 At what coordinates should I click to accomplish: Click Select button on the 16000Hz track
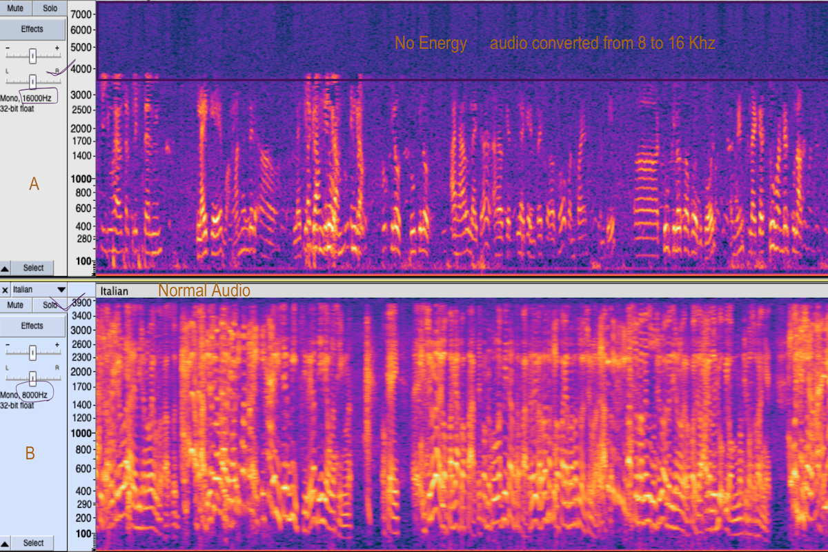coord(33,268)
